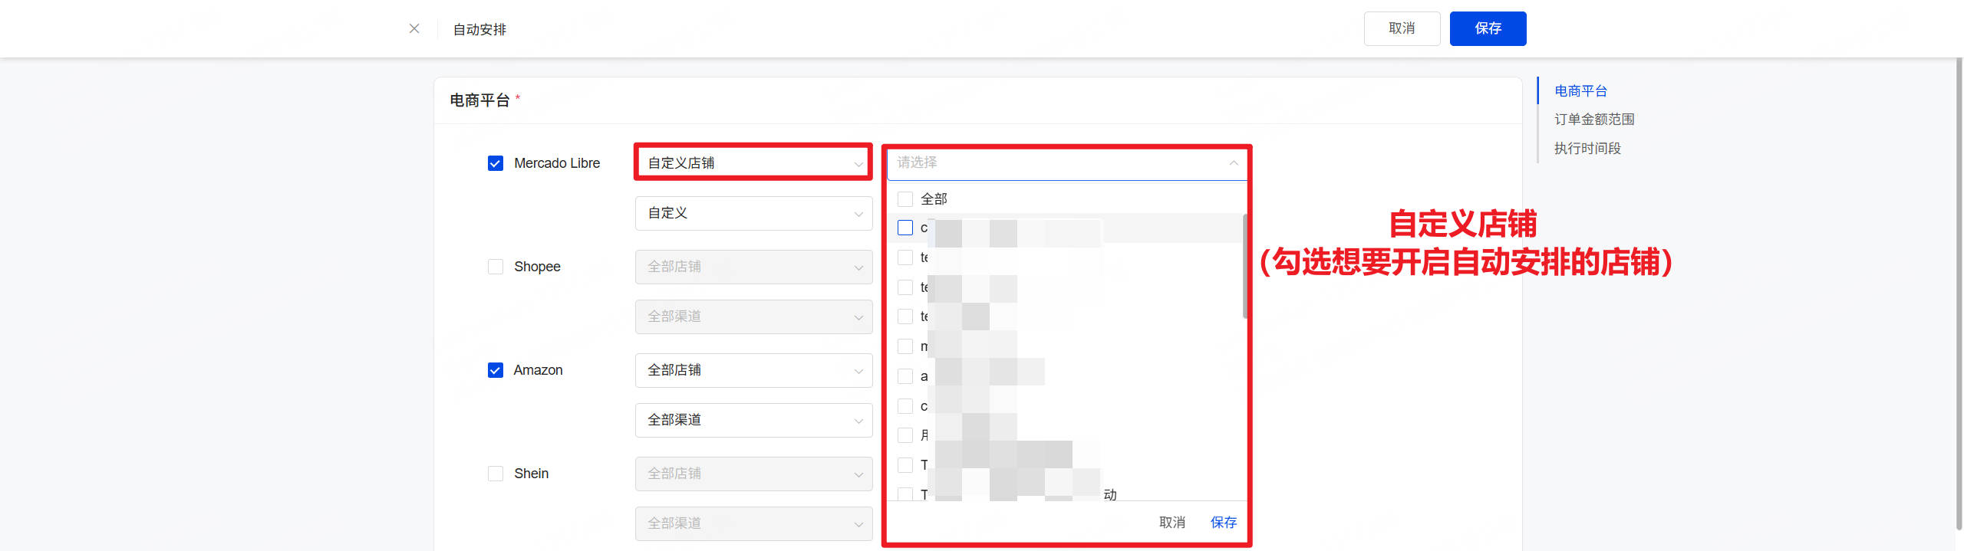The width and height of the screenshot is (1964, 551).
Task: Uncheck the Mercado Libre checkbox
Action: click(496, 163)
